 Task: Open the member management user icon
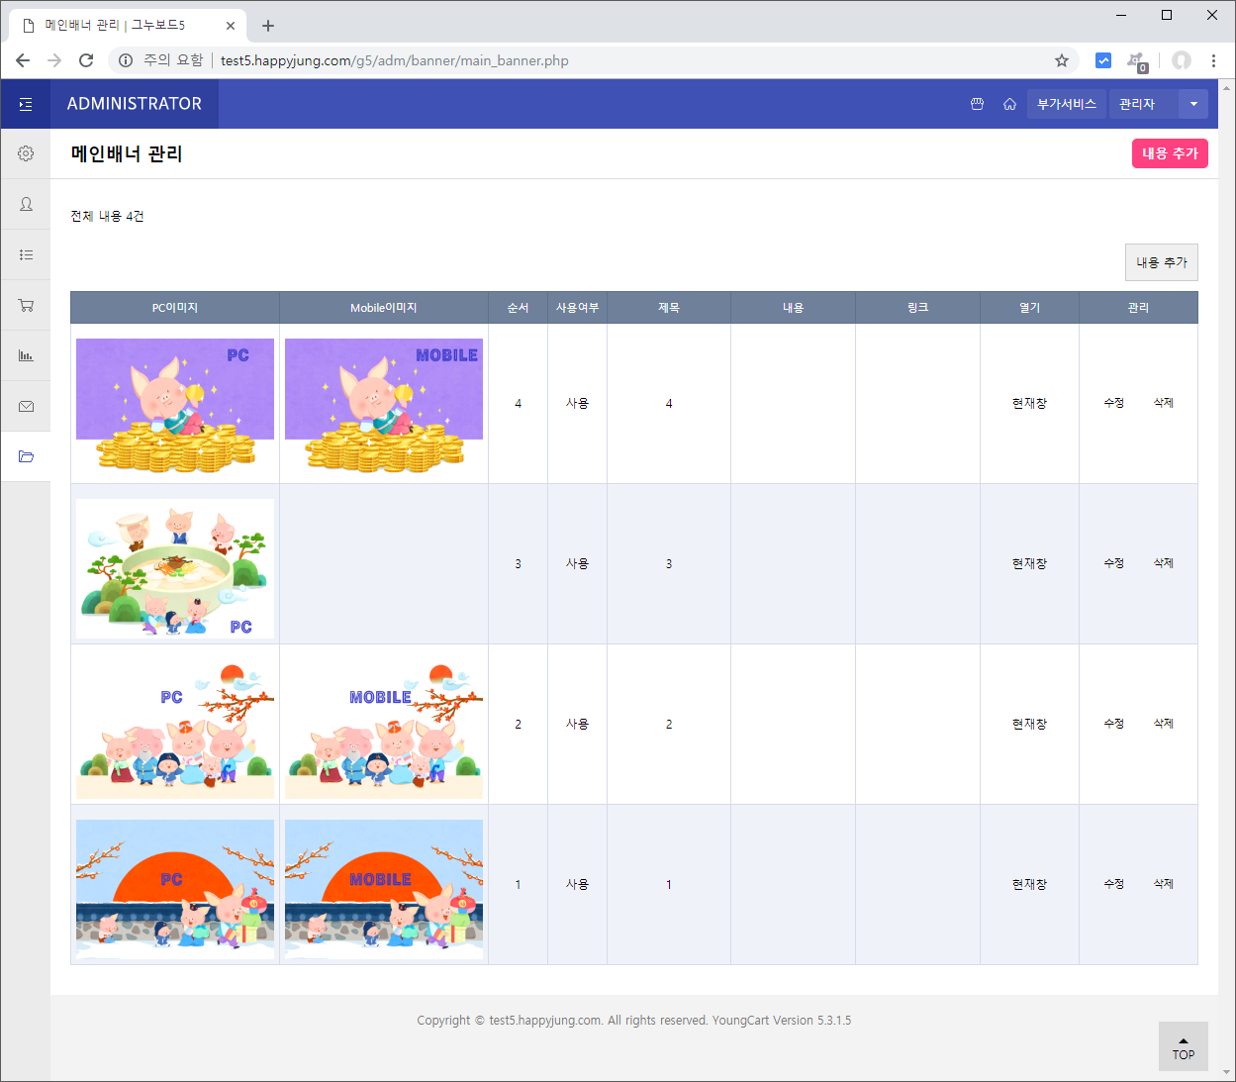click(x=26, y=204)
